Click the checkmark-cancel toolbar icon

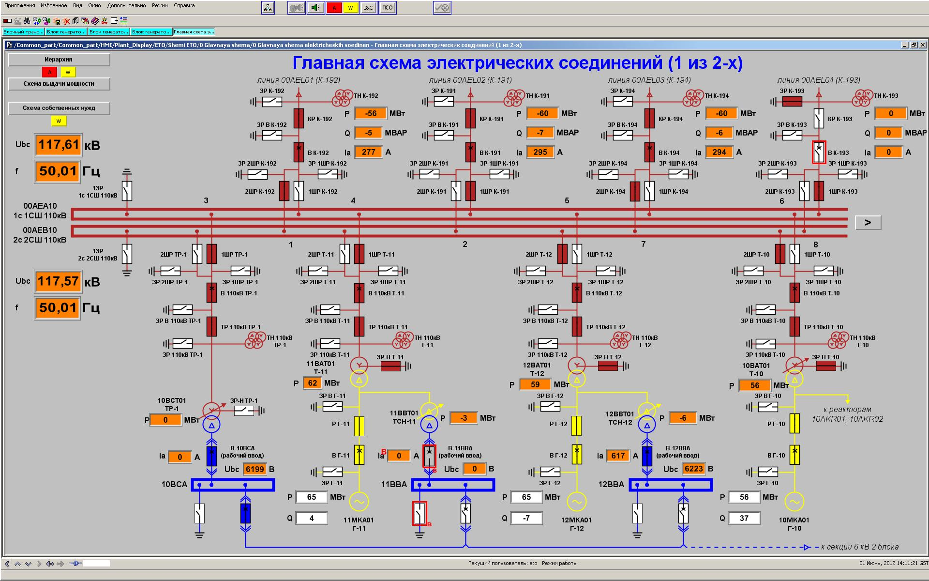click(x=442, y=8)
